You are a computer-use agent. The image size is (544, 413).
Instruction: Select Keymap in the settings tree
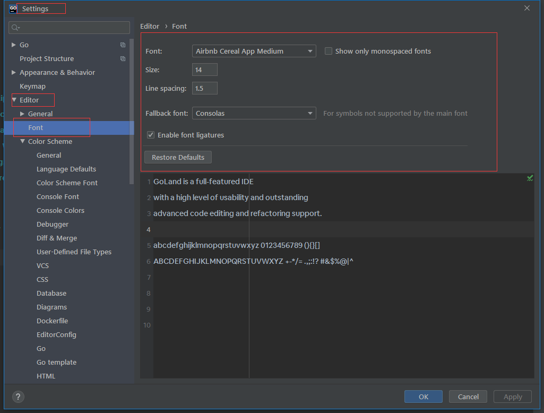[32, 87]
